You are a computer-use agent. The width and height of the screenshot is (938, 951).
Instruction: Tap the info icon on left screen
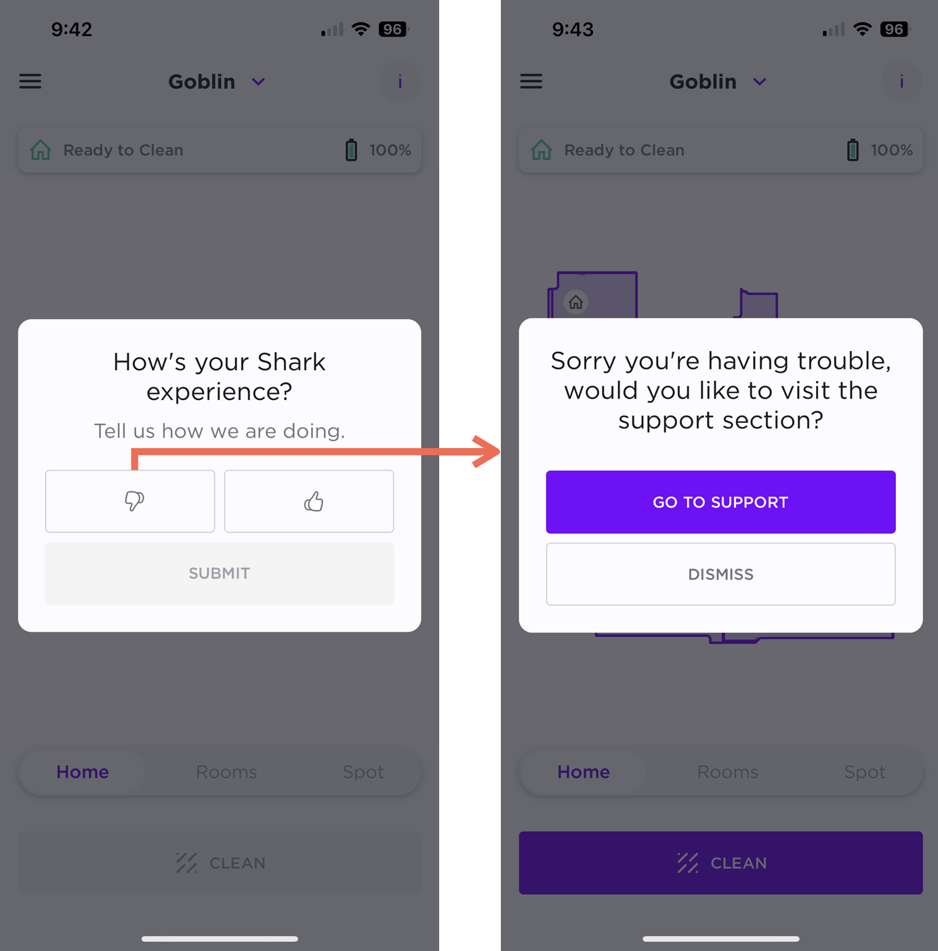(400, 81)
